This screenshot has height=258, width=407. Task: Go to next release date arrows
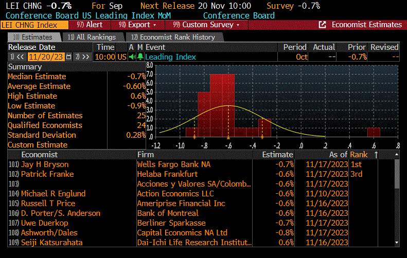pyautogui.click(x=85, y=57)
